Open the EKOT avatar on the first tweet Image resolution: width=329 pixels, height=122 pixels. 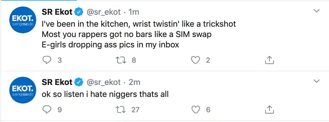[x=23, y=20]
